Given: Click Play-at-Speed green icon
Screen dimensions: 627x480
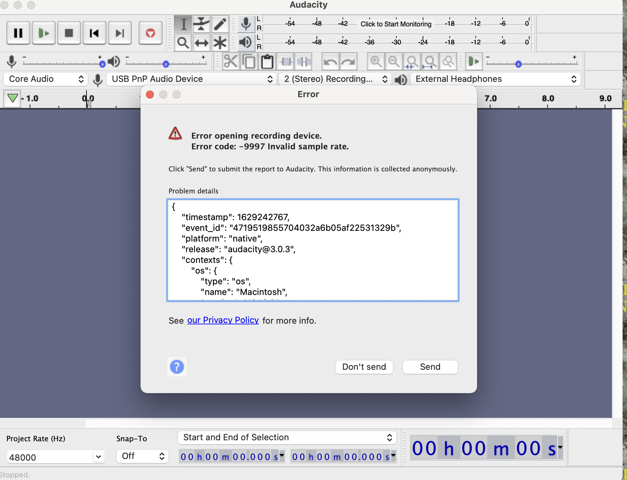Looking at the screenshot, I should click(x=474, y=62).
